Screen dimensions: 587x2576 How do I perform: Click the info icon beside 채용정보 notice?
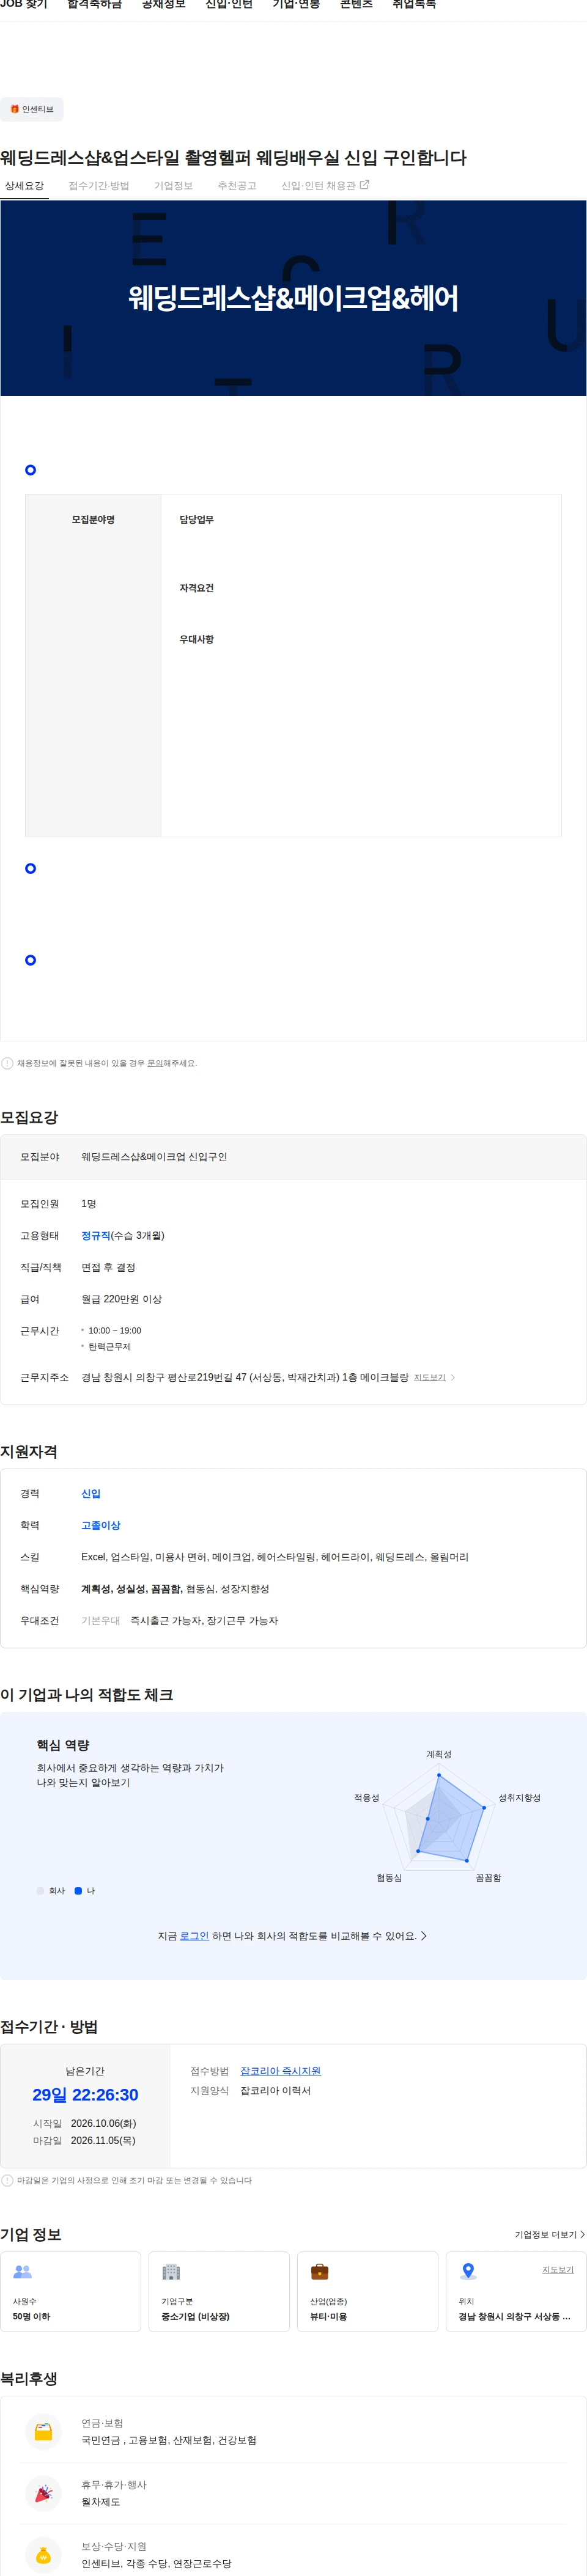[7, 1063]
